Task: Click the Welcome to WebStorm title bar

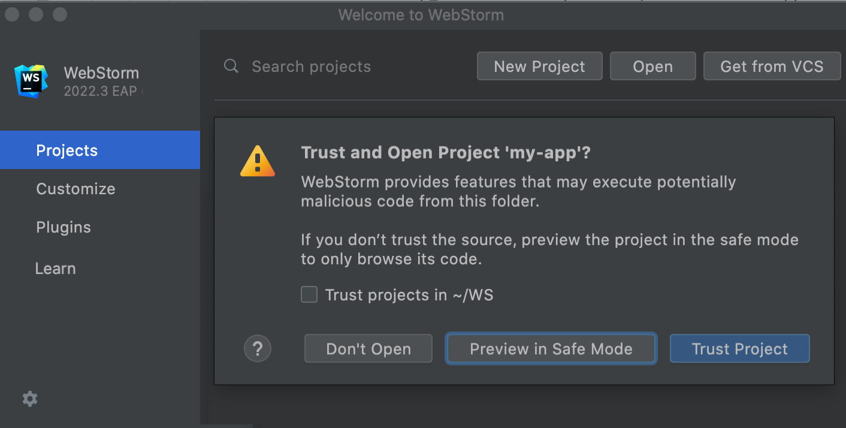Action: click(421, 14)
